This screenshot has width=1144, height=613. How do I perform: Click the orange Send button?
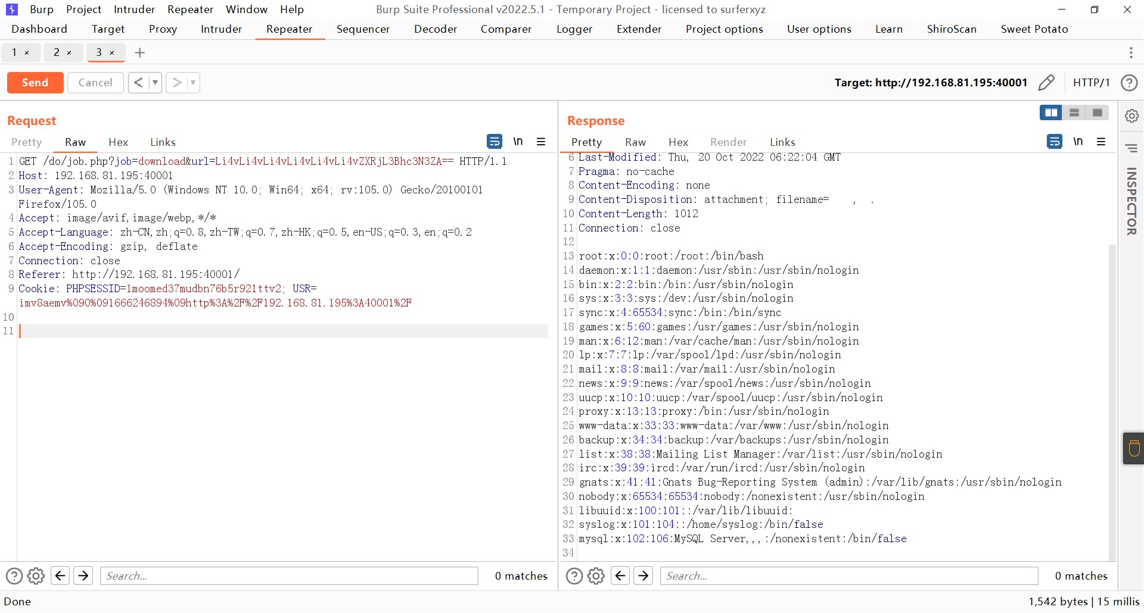35,83
